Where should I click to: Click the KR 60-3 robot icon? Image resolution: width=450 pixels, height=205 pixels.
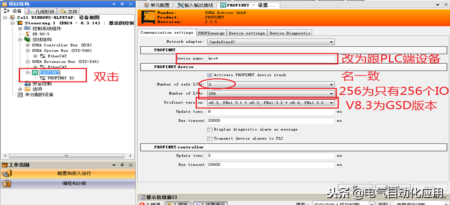click(27, 34)
